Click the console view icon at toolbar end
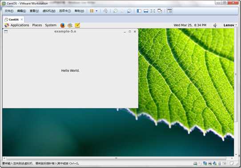The image size is (241, 168). coord(169,11)
